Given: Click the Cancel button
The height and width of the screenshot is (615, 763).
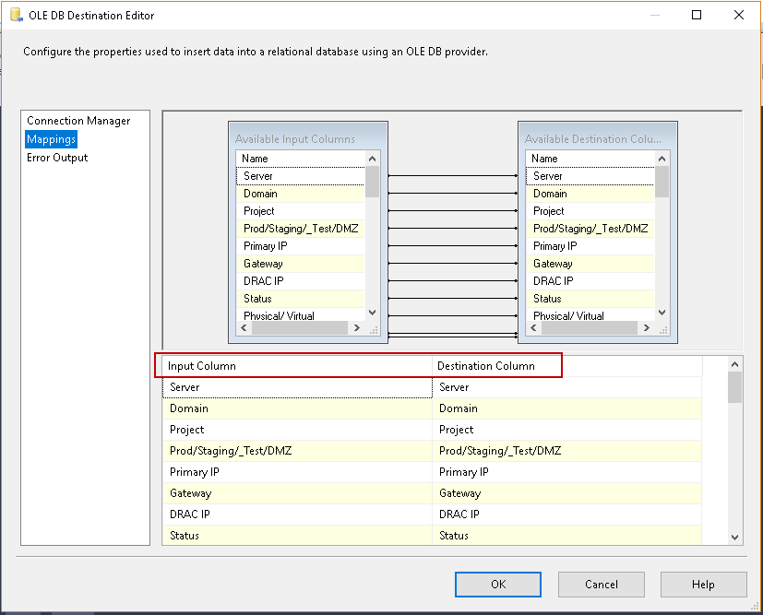Looking at the screenshot, I should [601, 584].
